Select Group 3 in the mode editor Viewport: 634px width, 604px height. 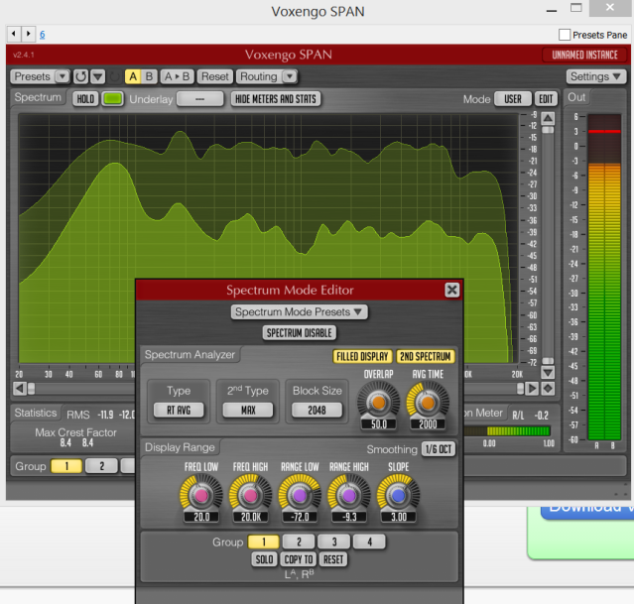333,542
